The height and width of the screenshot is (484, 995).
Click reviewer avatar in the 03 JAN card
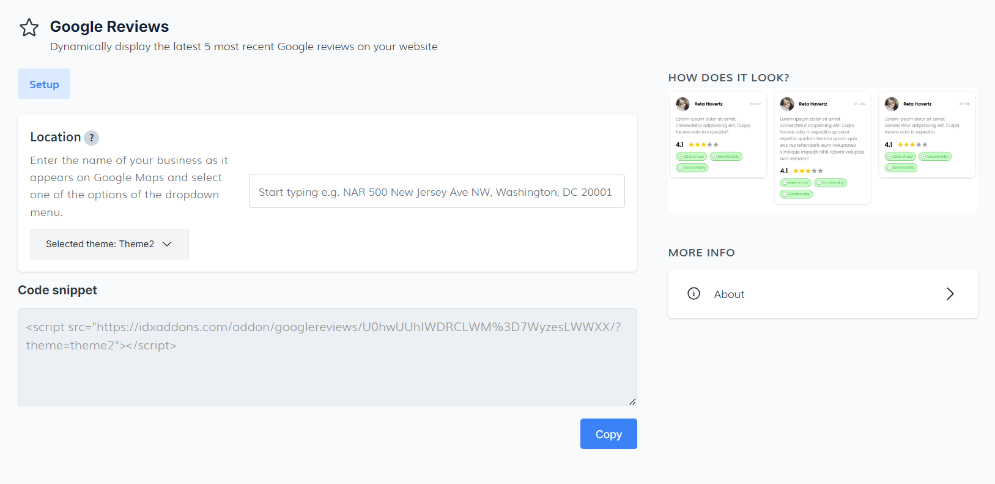click(787, 104)
